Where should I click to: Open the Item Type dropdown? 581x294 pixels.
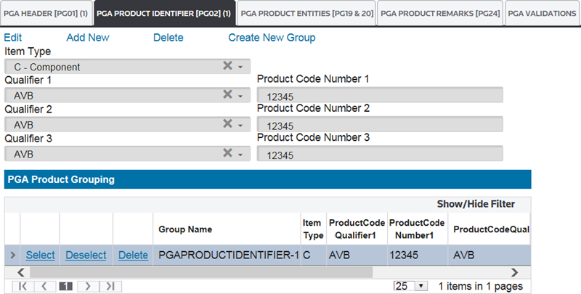[x=240, y=67]
